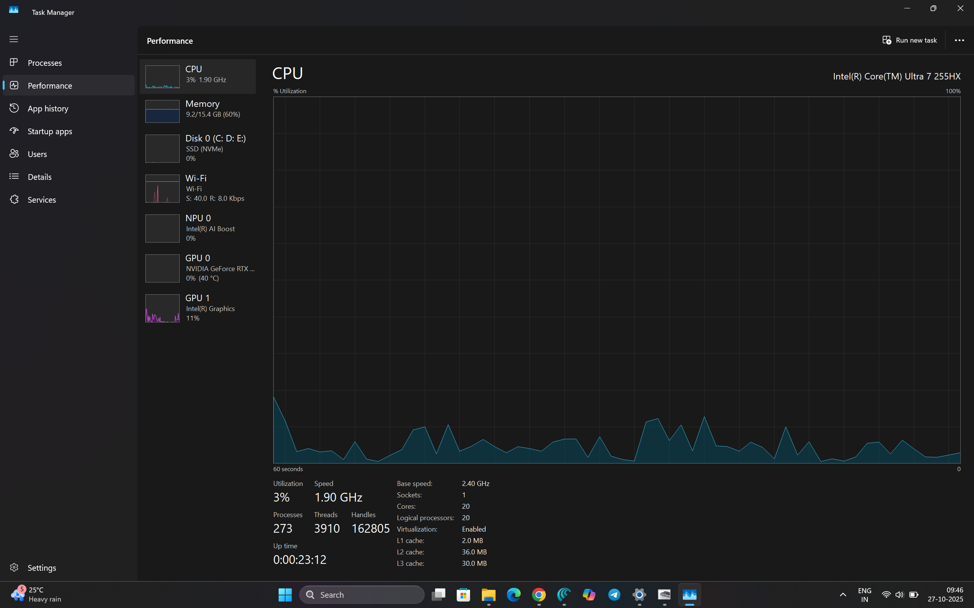Open the Services puzzle-gear icon

point(14,200)
